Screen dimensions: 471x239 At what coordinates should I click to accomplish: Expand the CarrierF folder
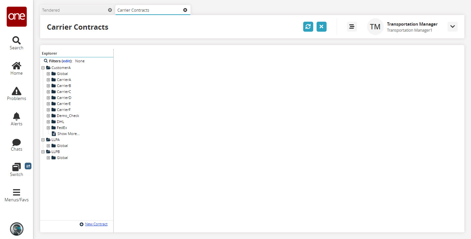pos(48,110)
